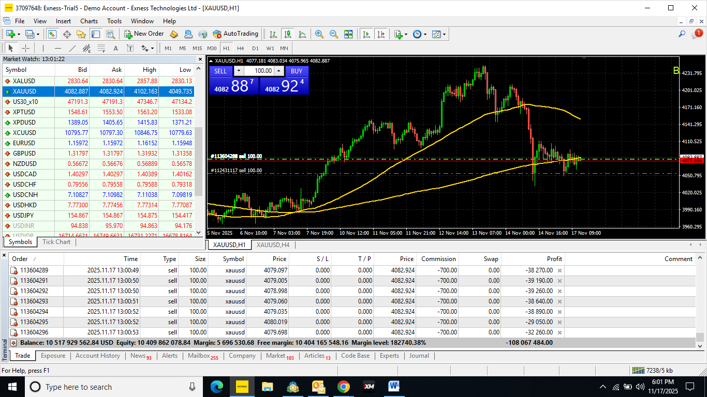Open the Charts menu

click(x=89, y=21)
